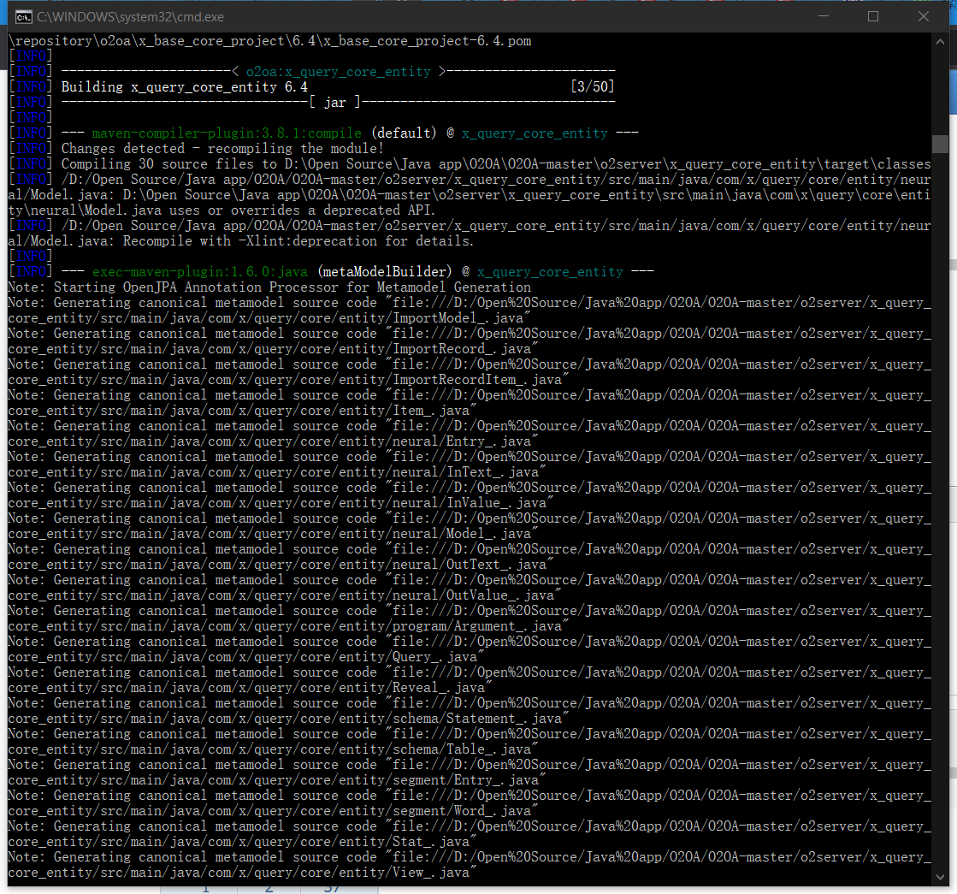This screenshot has height=894, width=957.
Task: Click the 'x_base_core_project-6.4.pom' path line
Action: tap(269, 41)
